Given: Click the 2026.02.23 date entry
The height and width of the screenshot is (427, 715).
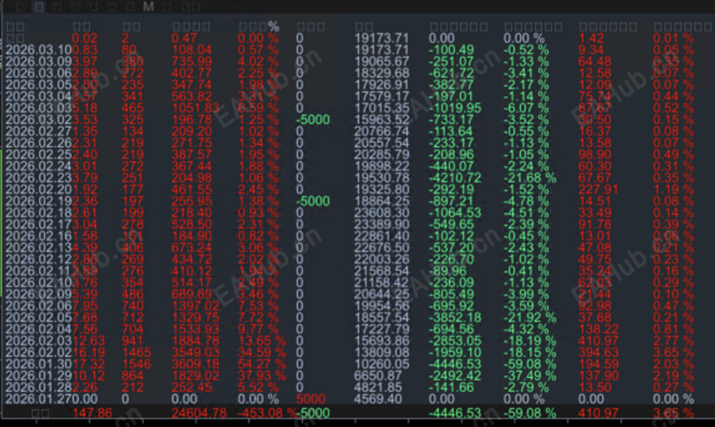Looking at the screenshot, I should pos(39,177).
